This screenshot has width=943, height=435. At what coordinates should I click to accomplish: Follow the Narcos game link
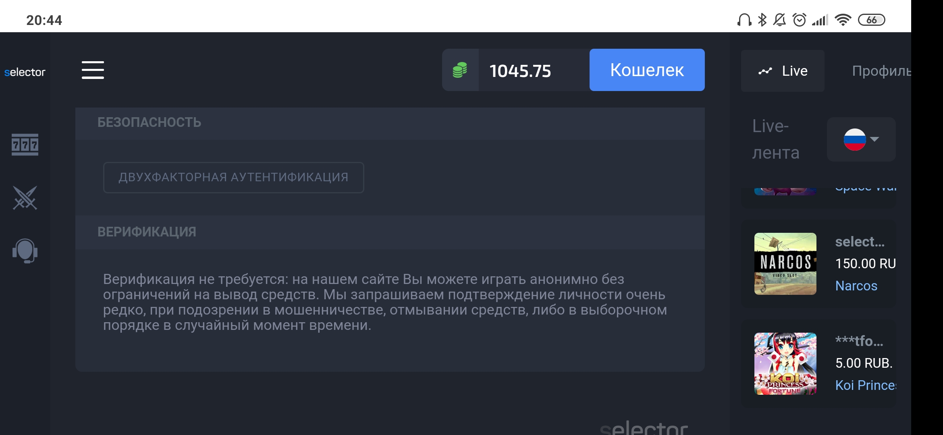pos(856,286)
